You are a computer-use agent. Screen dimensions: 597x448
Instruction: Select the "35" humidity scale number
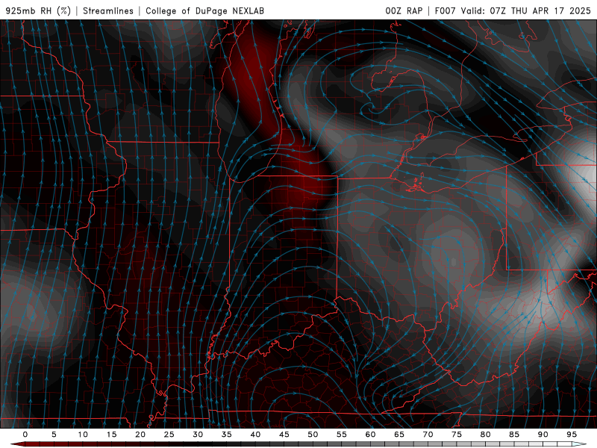click(227, 435)
